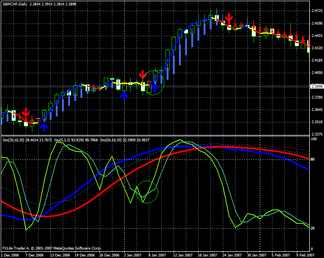Click the Sto(20,10,20) indicator label
This screenshot has width=324, height=258.
pyautogui.click(x=13, y=140)
